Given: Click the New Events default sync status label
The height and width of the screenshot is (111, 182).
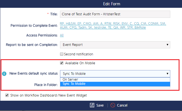Looking at the screenshot, I should (x=33, y=73).
